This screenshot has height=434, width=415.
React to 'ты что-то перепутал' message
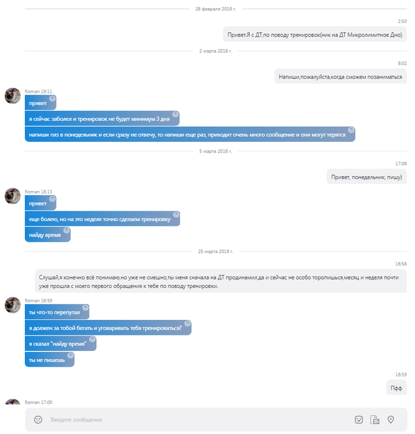pos(86,308)
